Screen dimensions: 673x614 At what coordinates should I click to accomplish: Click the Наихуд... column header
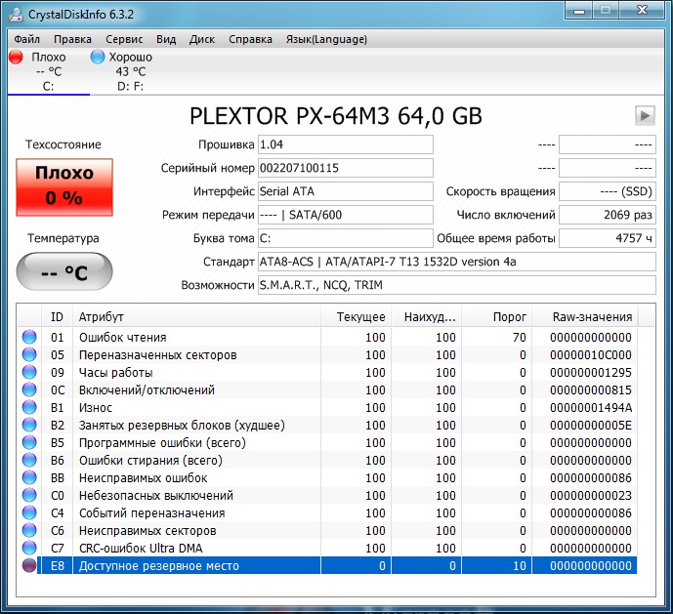tap(427, 316)
